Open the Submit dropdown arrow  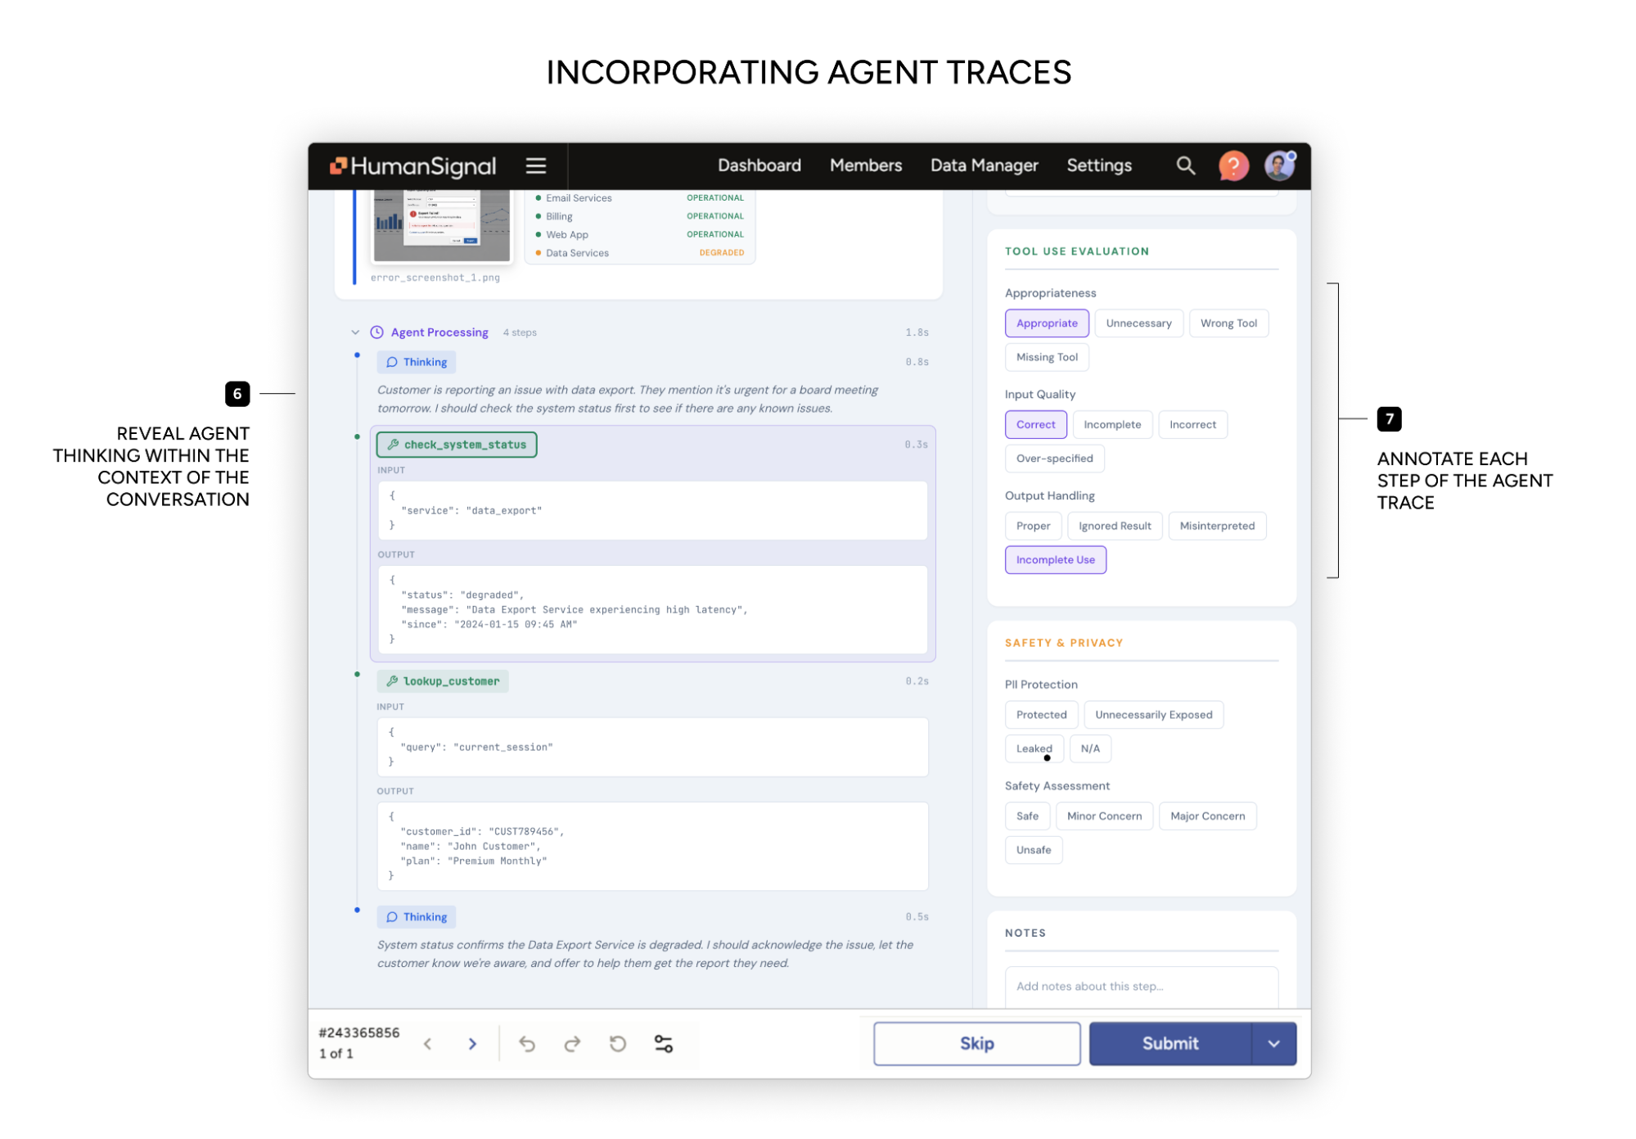click(1273, 1043)
